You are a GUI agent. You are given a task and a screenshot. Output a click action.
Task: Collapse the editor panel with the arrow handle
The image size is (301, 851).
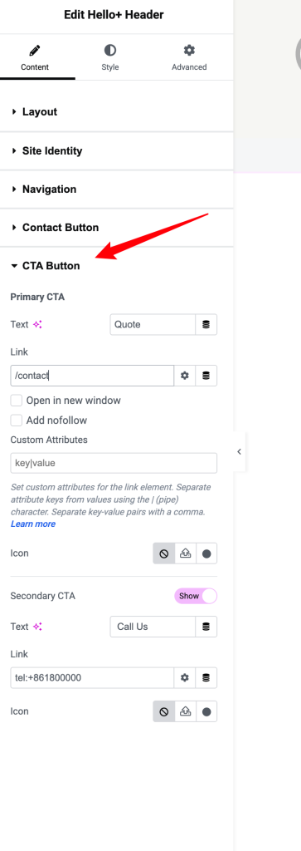click(240, 451)
